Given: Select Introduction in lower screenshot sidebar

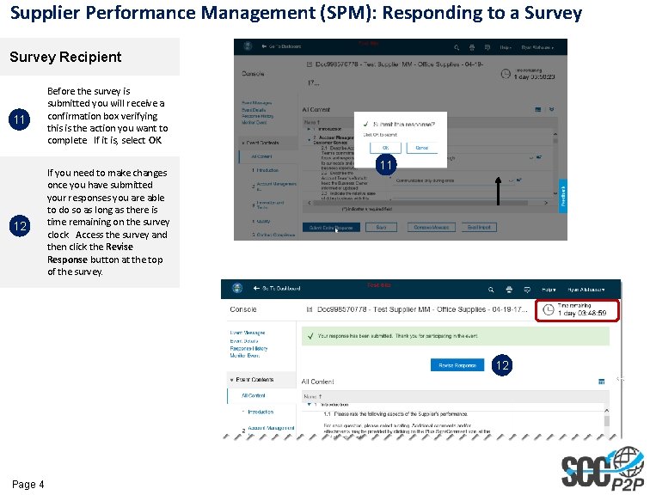Looking at the screenshot, I should pos(261,412).
